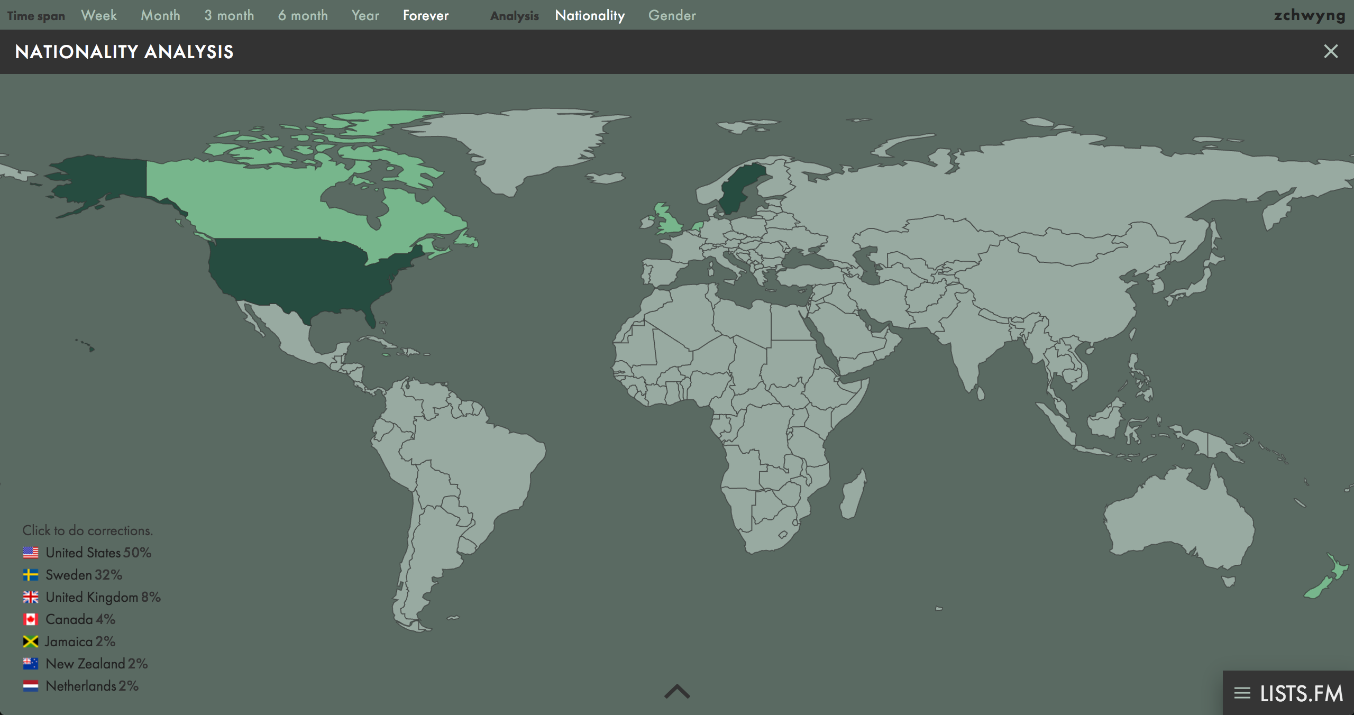
Task: Click the Canada flag icon
Action: tap(31, 619)
